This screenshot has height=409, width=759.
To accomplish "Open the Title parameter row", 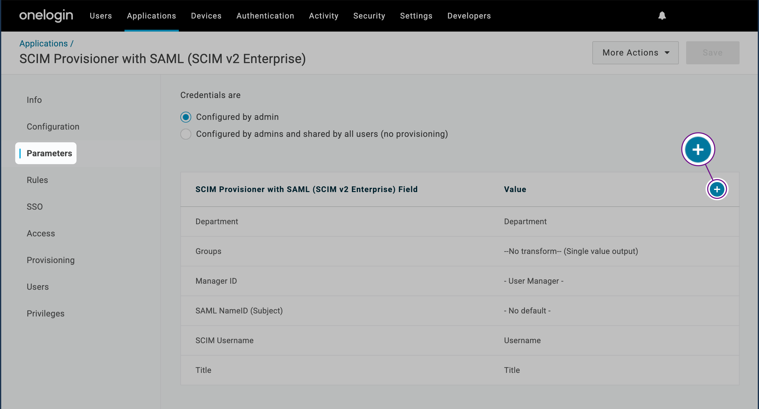I will point(460,370).
